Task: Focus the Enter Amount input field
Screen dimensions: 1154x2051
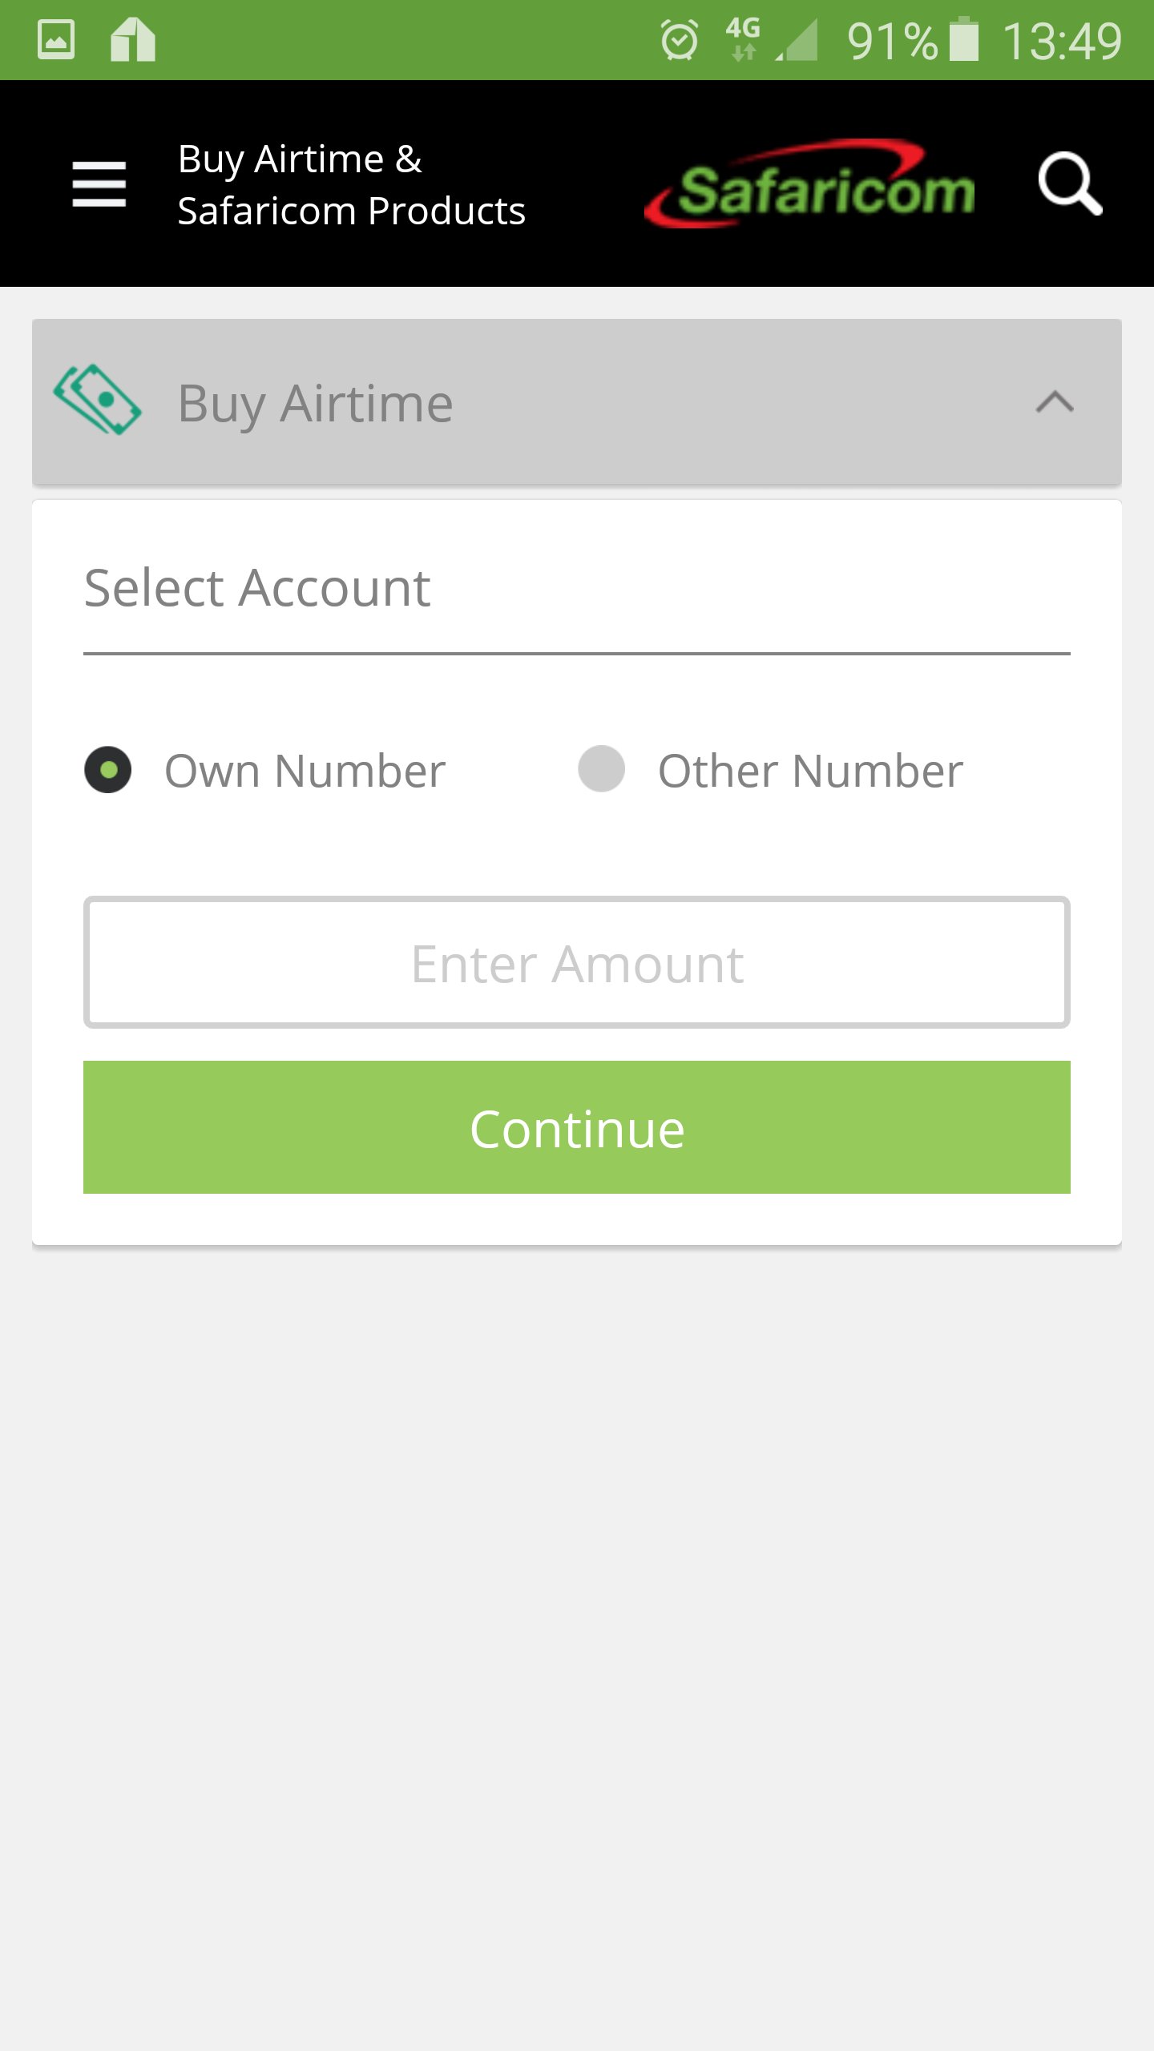Action: (x=577, y=962)
